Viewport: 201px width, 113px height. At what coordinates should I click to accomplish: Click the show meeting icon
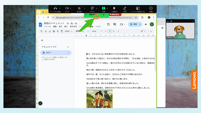coord(138,8)
